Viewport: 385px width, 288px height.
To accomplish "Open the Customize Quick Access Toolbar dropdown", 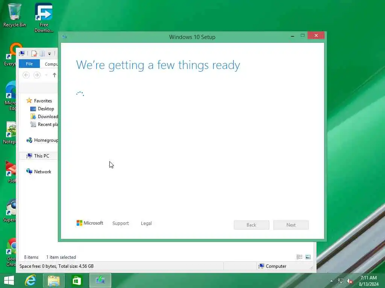I will (49, 54).
